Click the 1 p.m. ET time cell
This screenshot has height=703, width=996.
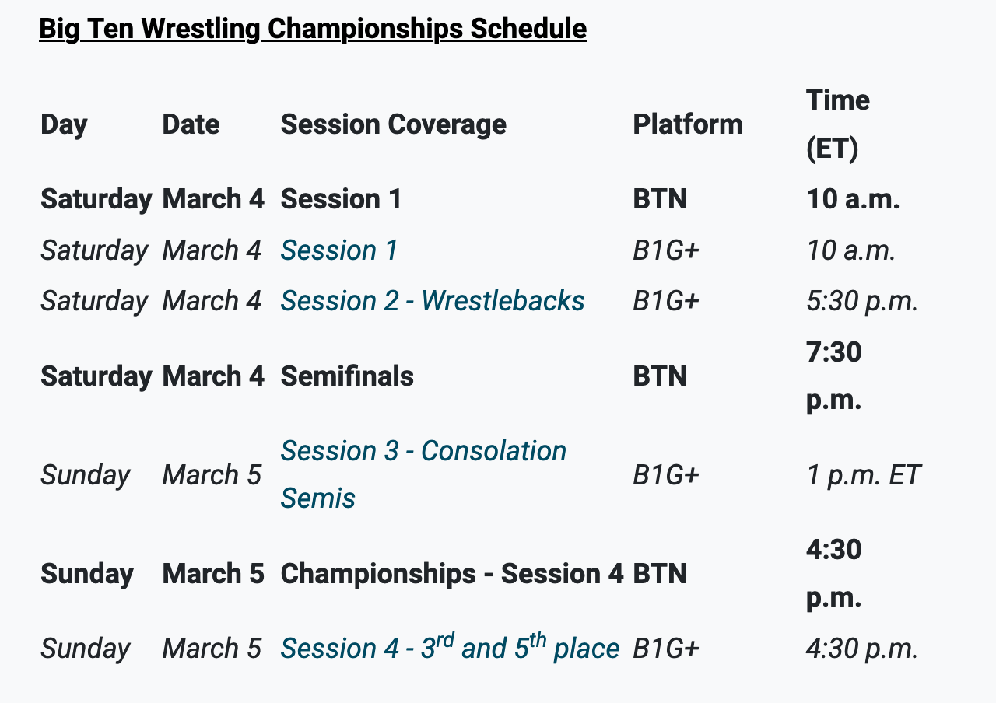point(863,475)
